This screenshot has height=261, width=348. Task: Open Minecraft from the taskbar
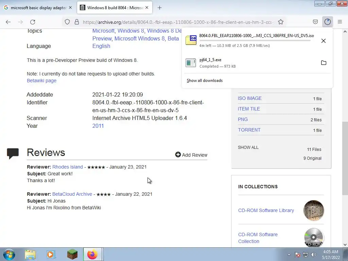tap(72, 254)
